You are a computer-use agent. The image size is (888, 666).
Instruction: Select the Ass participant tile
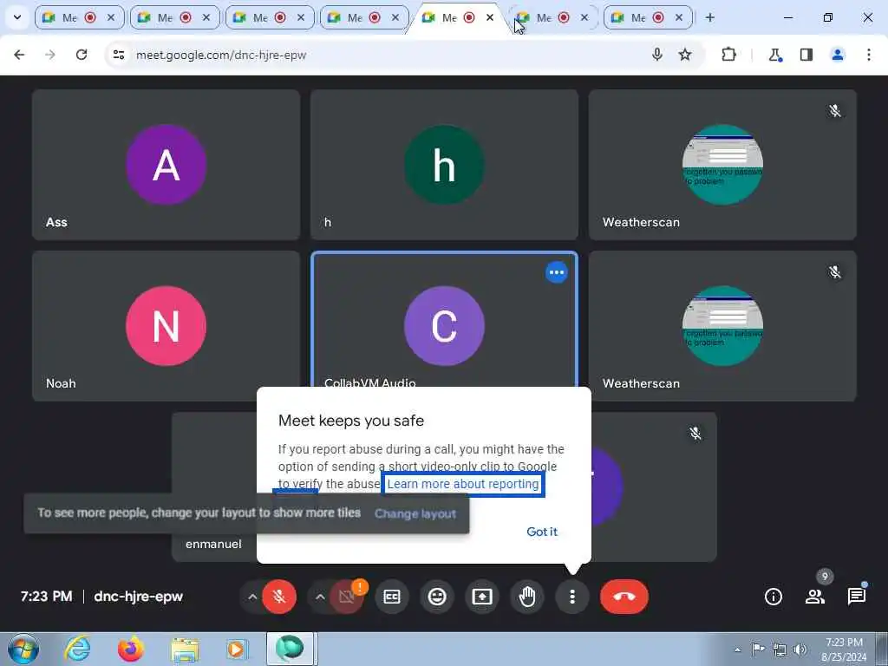coord(166,164)
